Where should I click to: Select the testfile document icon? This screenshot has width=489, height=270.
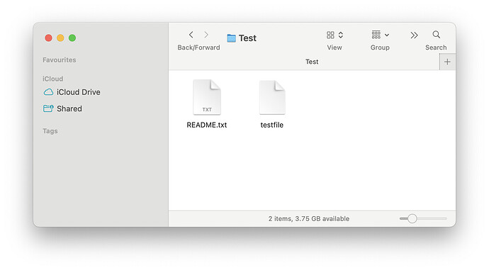pos(272,97)
